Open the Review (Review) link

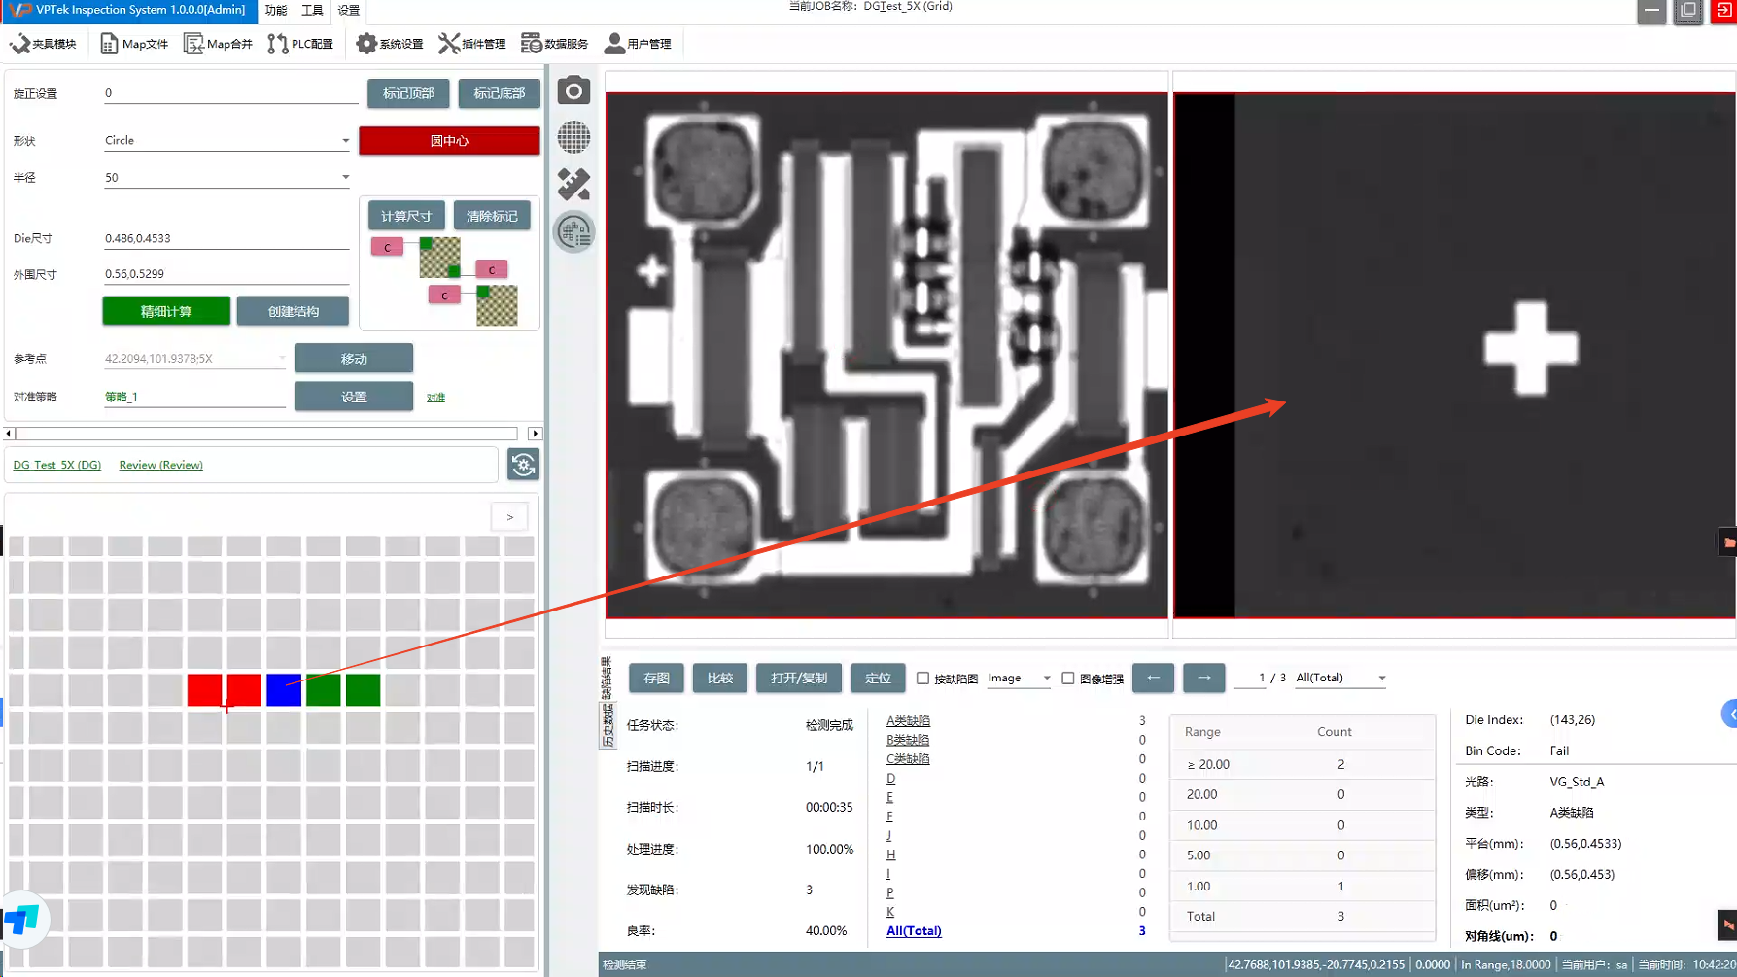pyautogui.click(x=160, y=465)
